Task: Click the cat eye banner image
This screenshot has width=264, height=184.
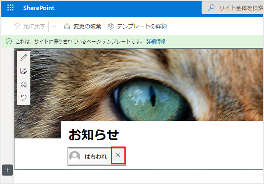Action: (x=145, y=85)
